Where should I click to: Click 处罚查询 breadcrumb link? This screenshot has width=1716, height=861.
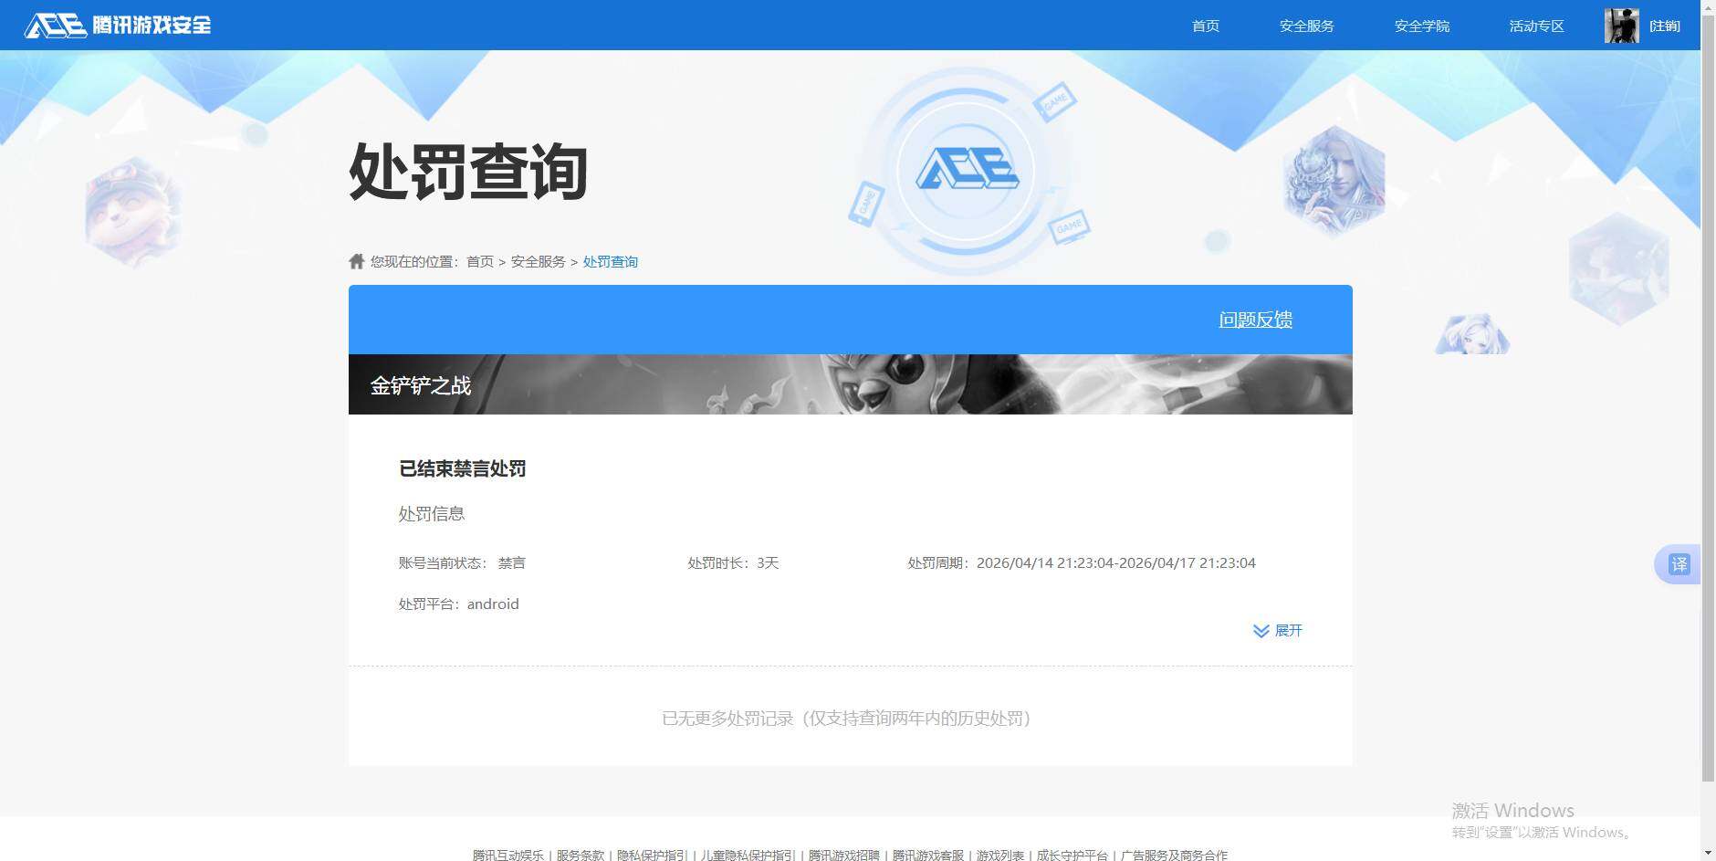click(611, 262)
